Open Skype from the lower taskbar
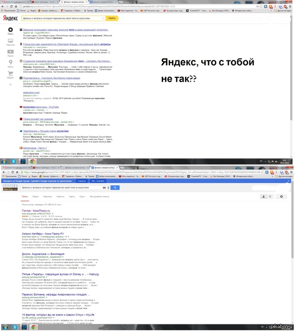 pyautogui.click(x=15, y=328)
